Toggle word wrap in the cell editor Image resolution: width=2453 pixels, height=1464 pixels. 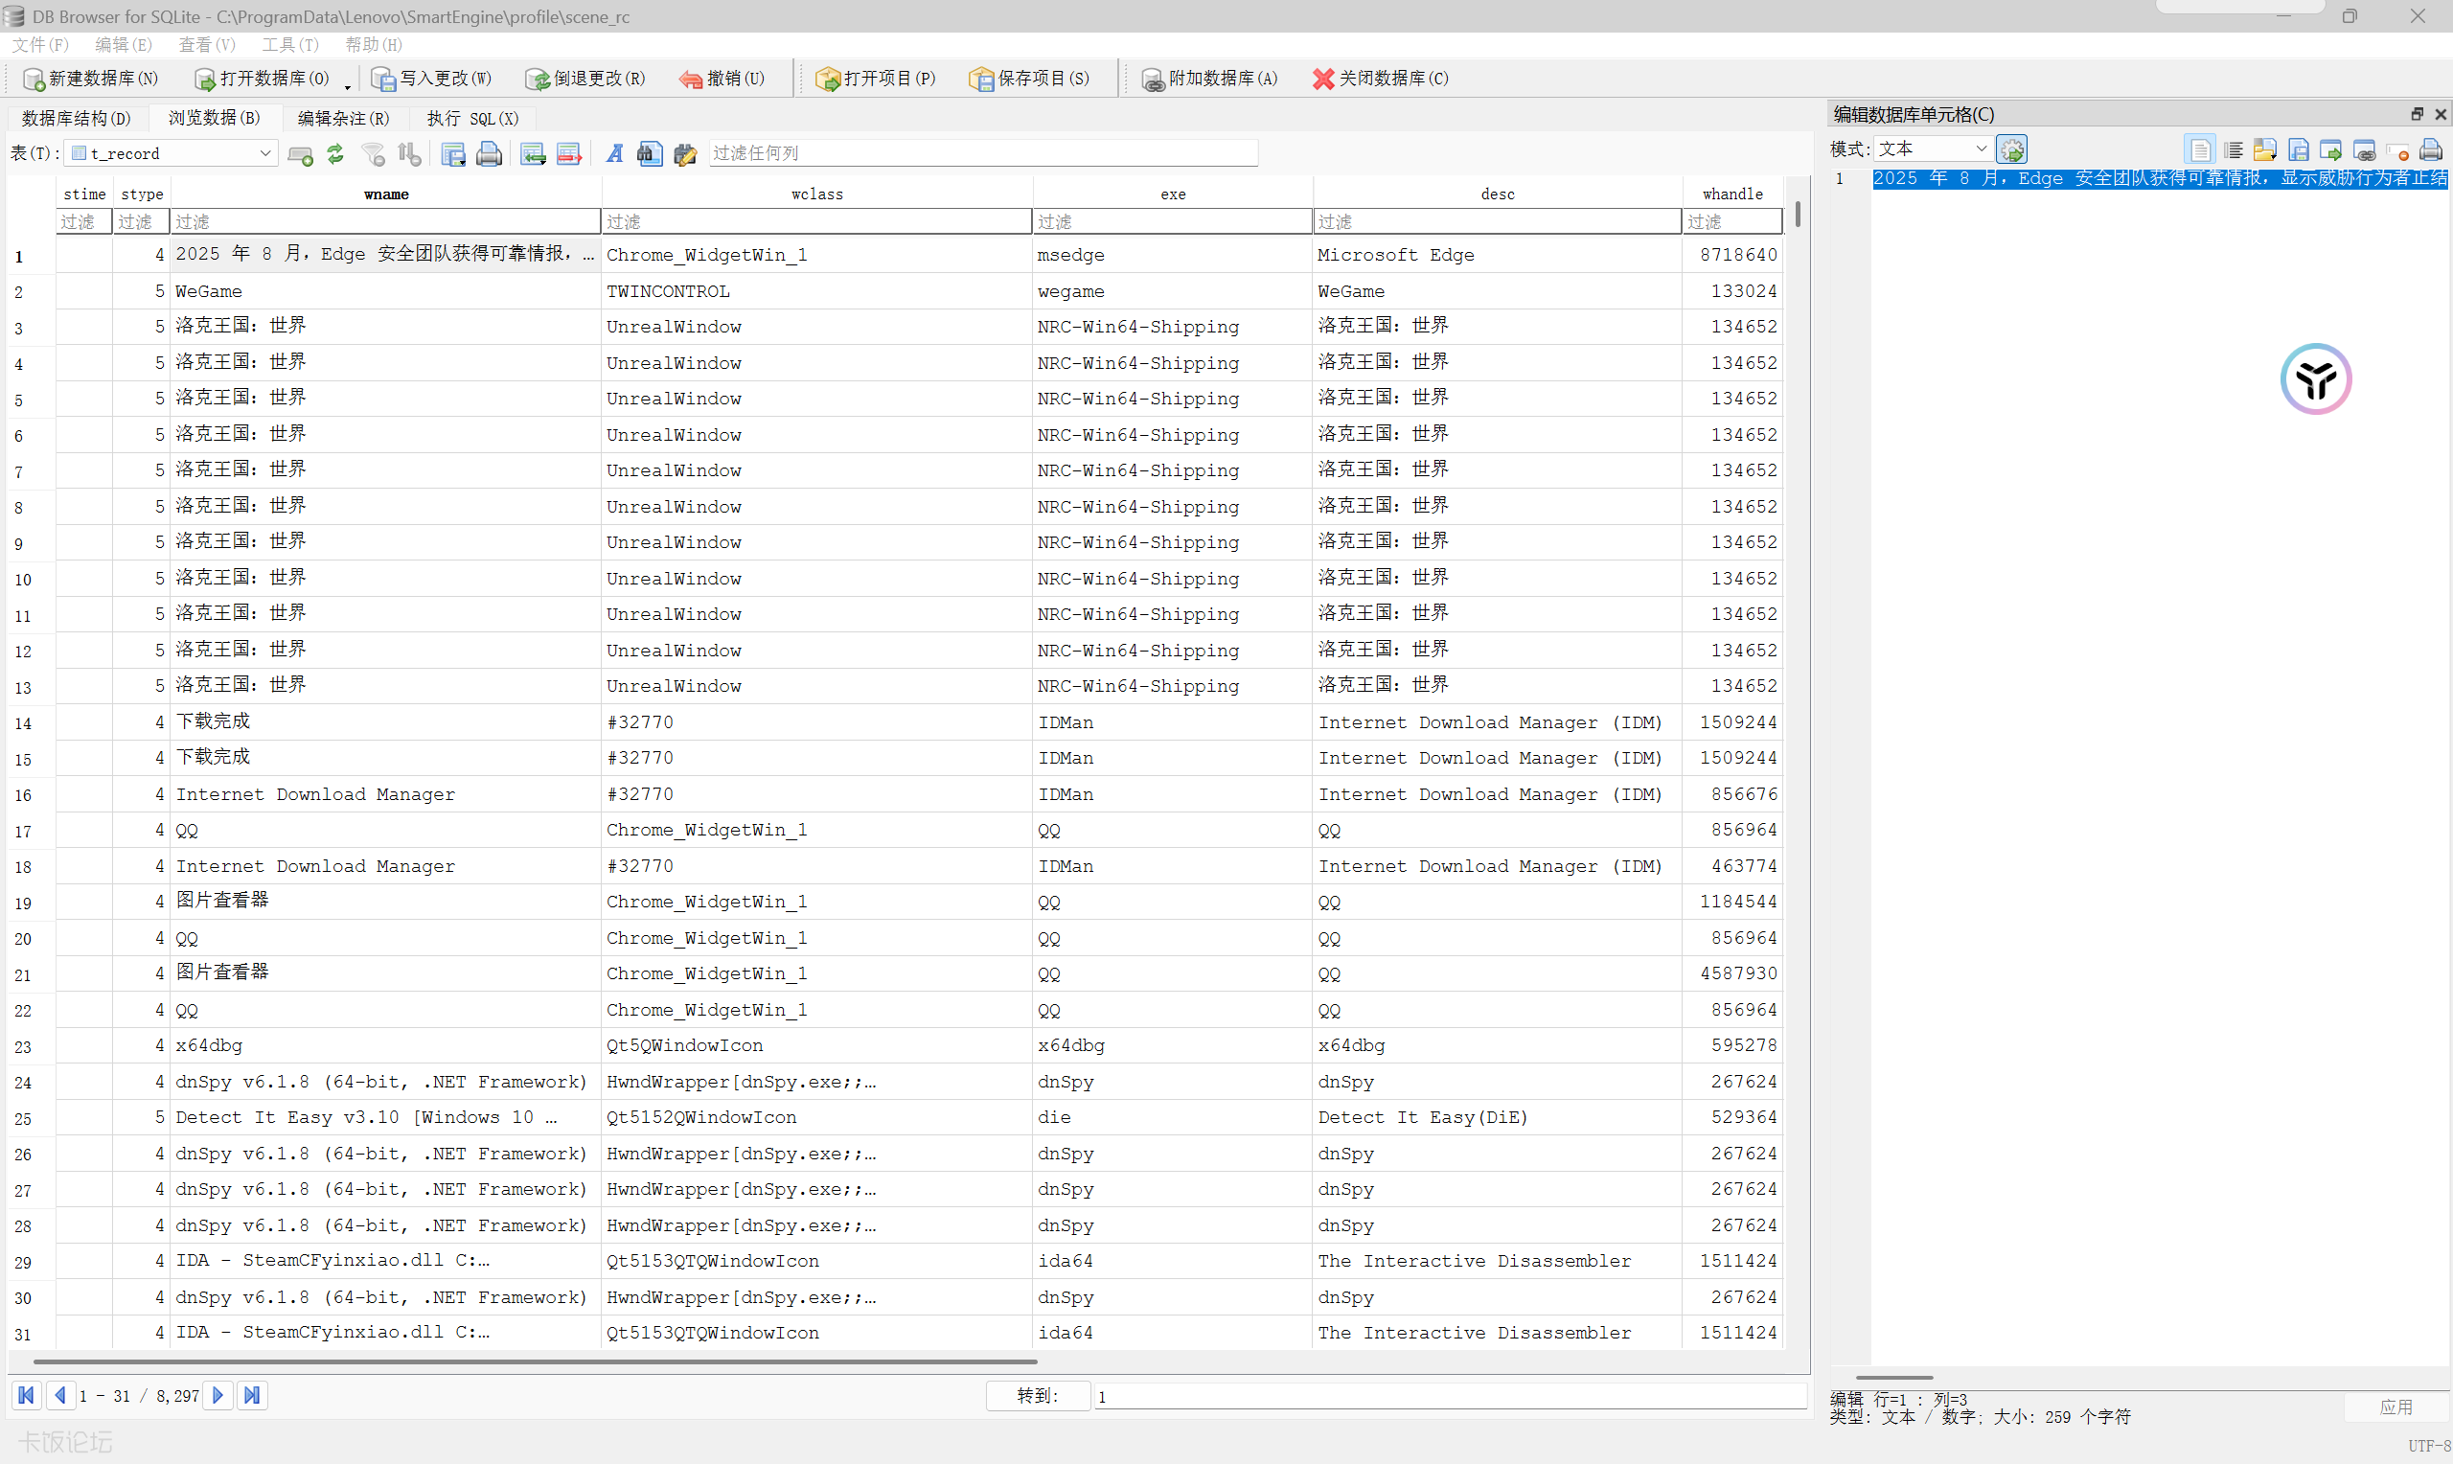point(2199,150)
